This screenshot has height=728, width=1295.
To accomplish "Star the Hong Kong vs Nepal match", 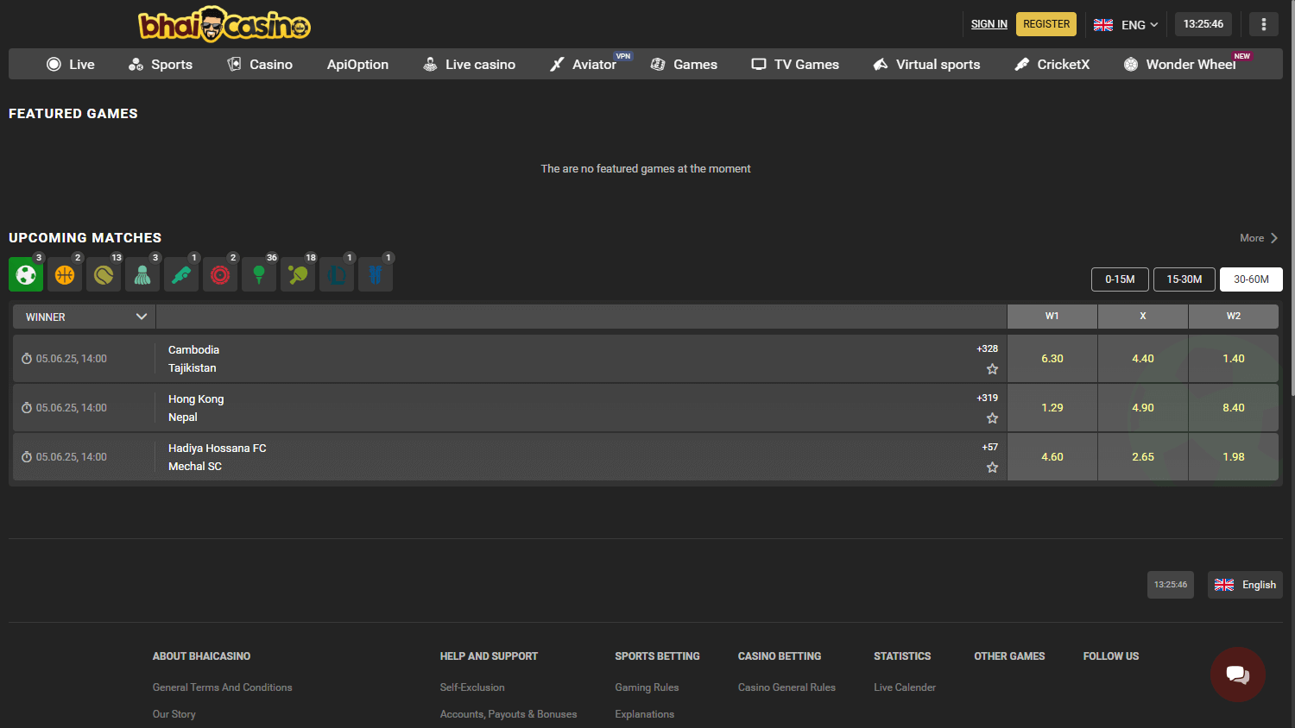I will pos(992,417).
